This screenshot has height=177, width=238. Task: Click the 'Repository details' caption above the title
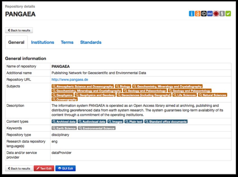[x=20, y=6]
